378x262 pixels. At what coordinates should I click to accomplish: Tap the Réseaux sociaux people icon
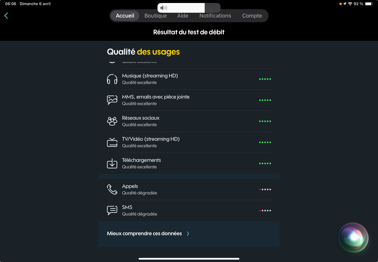(x=112, y=121)
